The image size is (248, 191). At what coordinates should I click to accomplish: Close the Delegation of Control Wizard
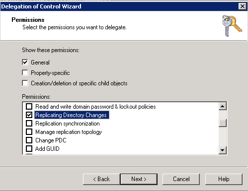(x=243, y=6)
